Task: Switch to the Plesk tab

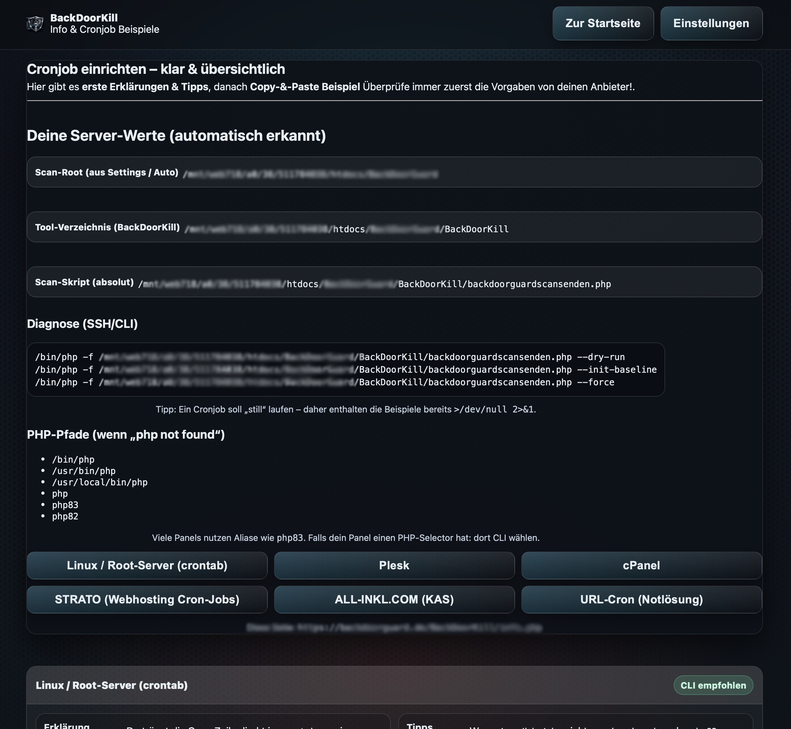Action: coord(394,565)
